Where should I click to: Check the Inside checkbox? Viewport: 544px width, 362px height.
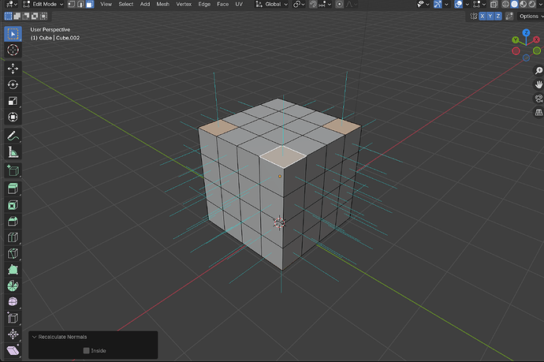pyautogui.click(x=87, y=350)
